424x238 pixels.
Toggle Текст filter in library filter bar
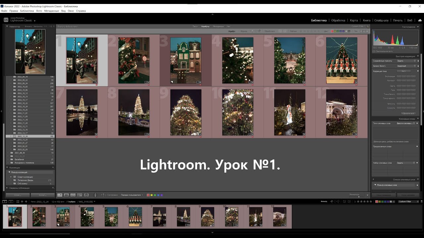click(195, 26)
